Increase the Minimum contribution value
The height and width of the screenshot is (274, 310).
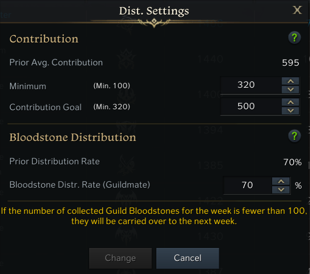290,81
